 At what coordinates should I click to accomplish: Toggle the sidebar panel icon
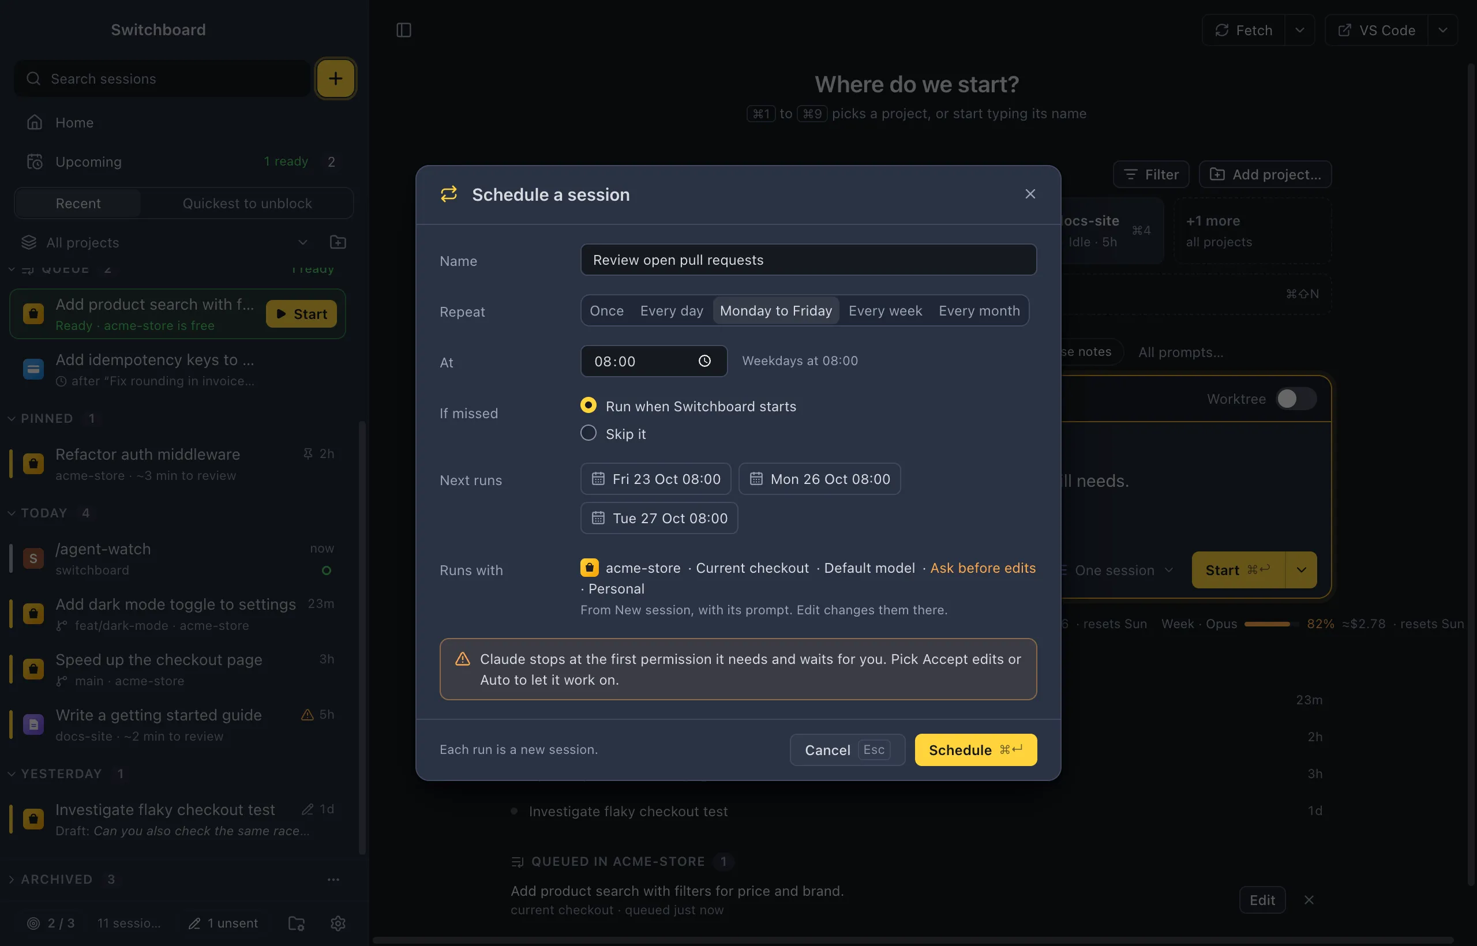[404, 30]
